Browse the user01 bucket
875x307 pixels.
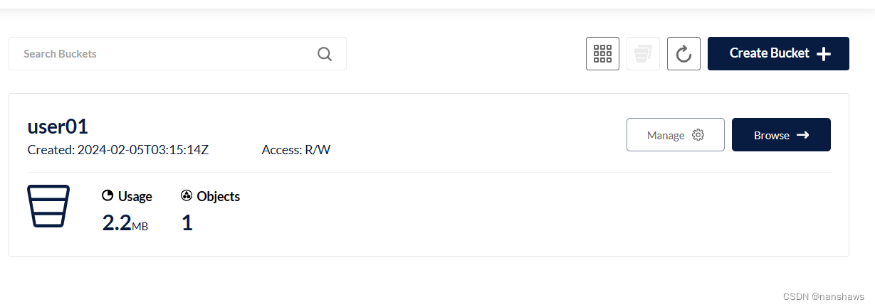click(x=781, y=135)
